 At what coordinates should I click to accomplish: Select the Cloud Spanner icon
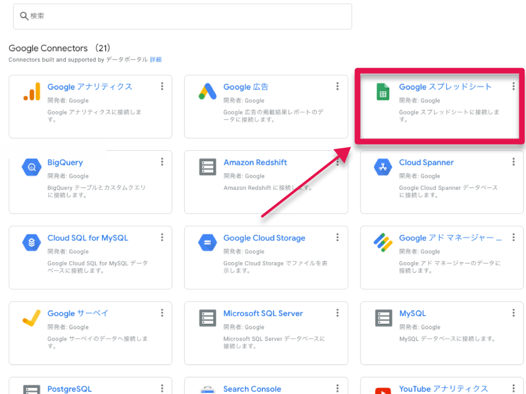click(383, 167)
